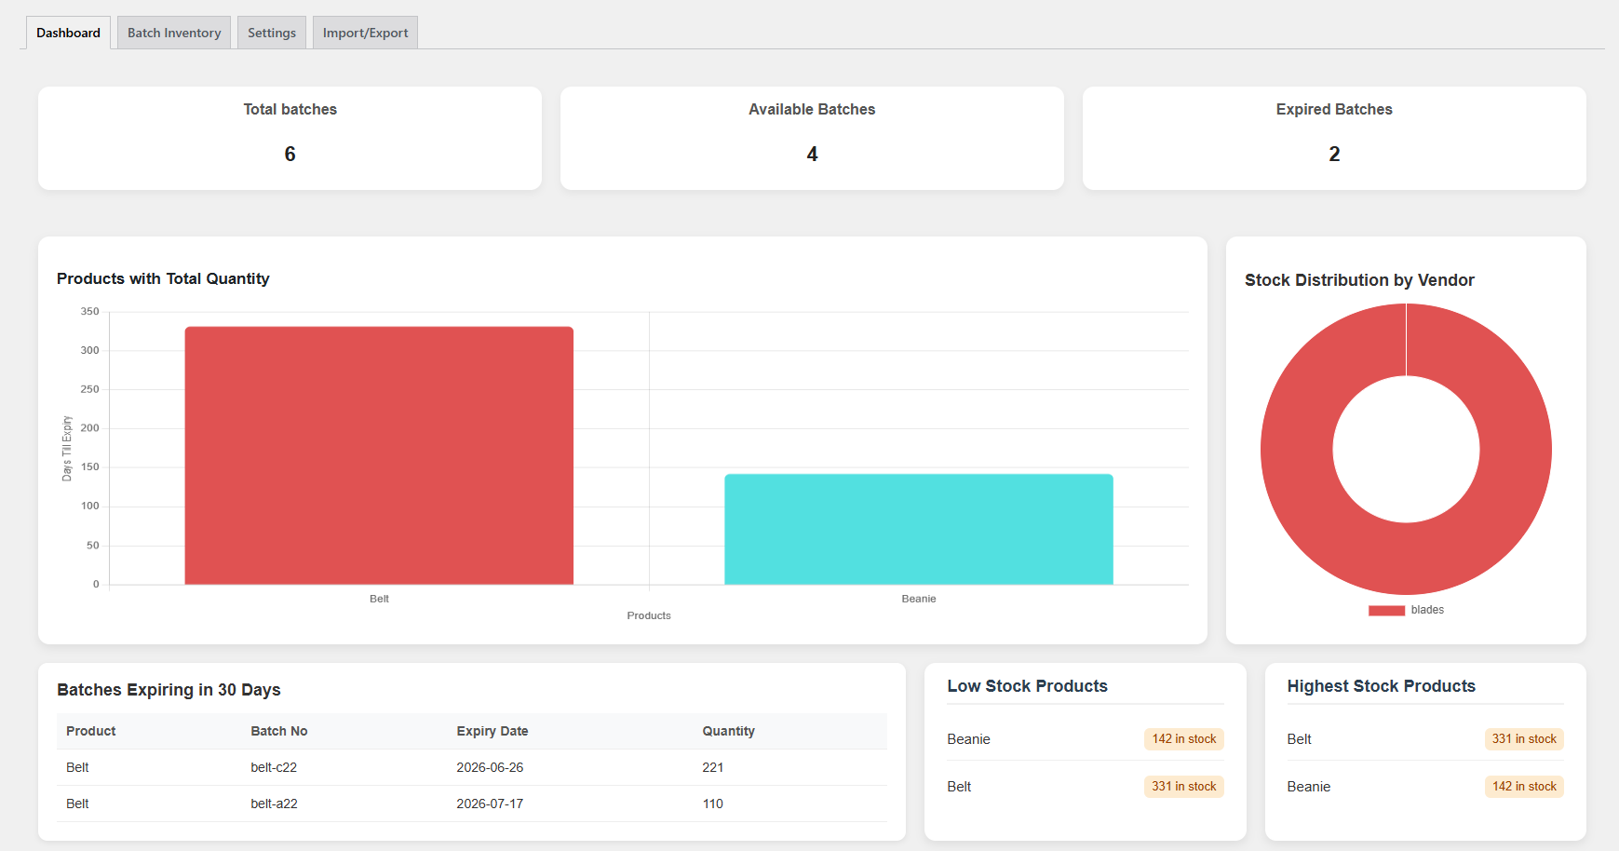Click the Expiry Date column header

pos(492,731)
